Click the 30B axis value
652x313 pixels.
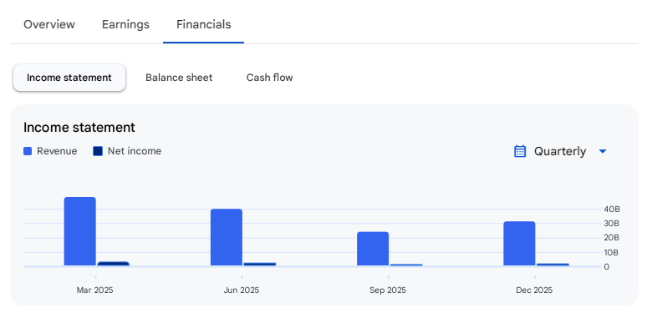click(612, 224)
